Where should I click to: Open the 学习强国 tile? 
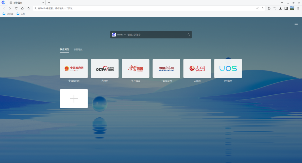click(136, 68)
